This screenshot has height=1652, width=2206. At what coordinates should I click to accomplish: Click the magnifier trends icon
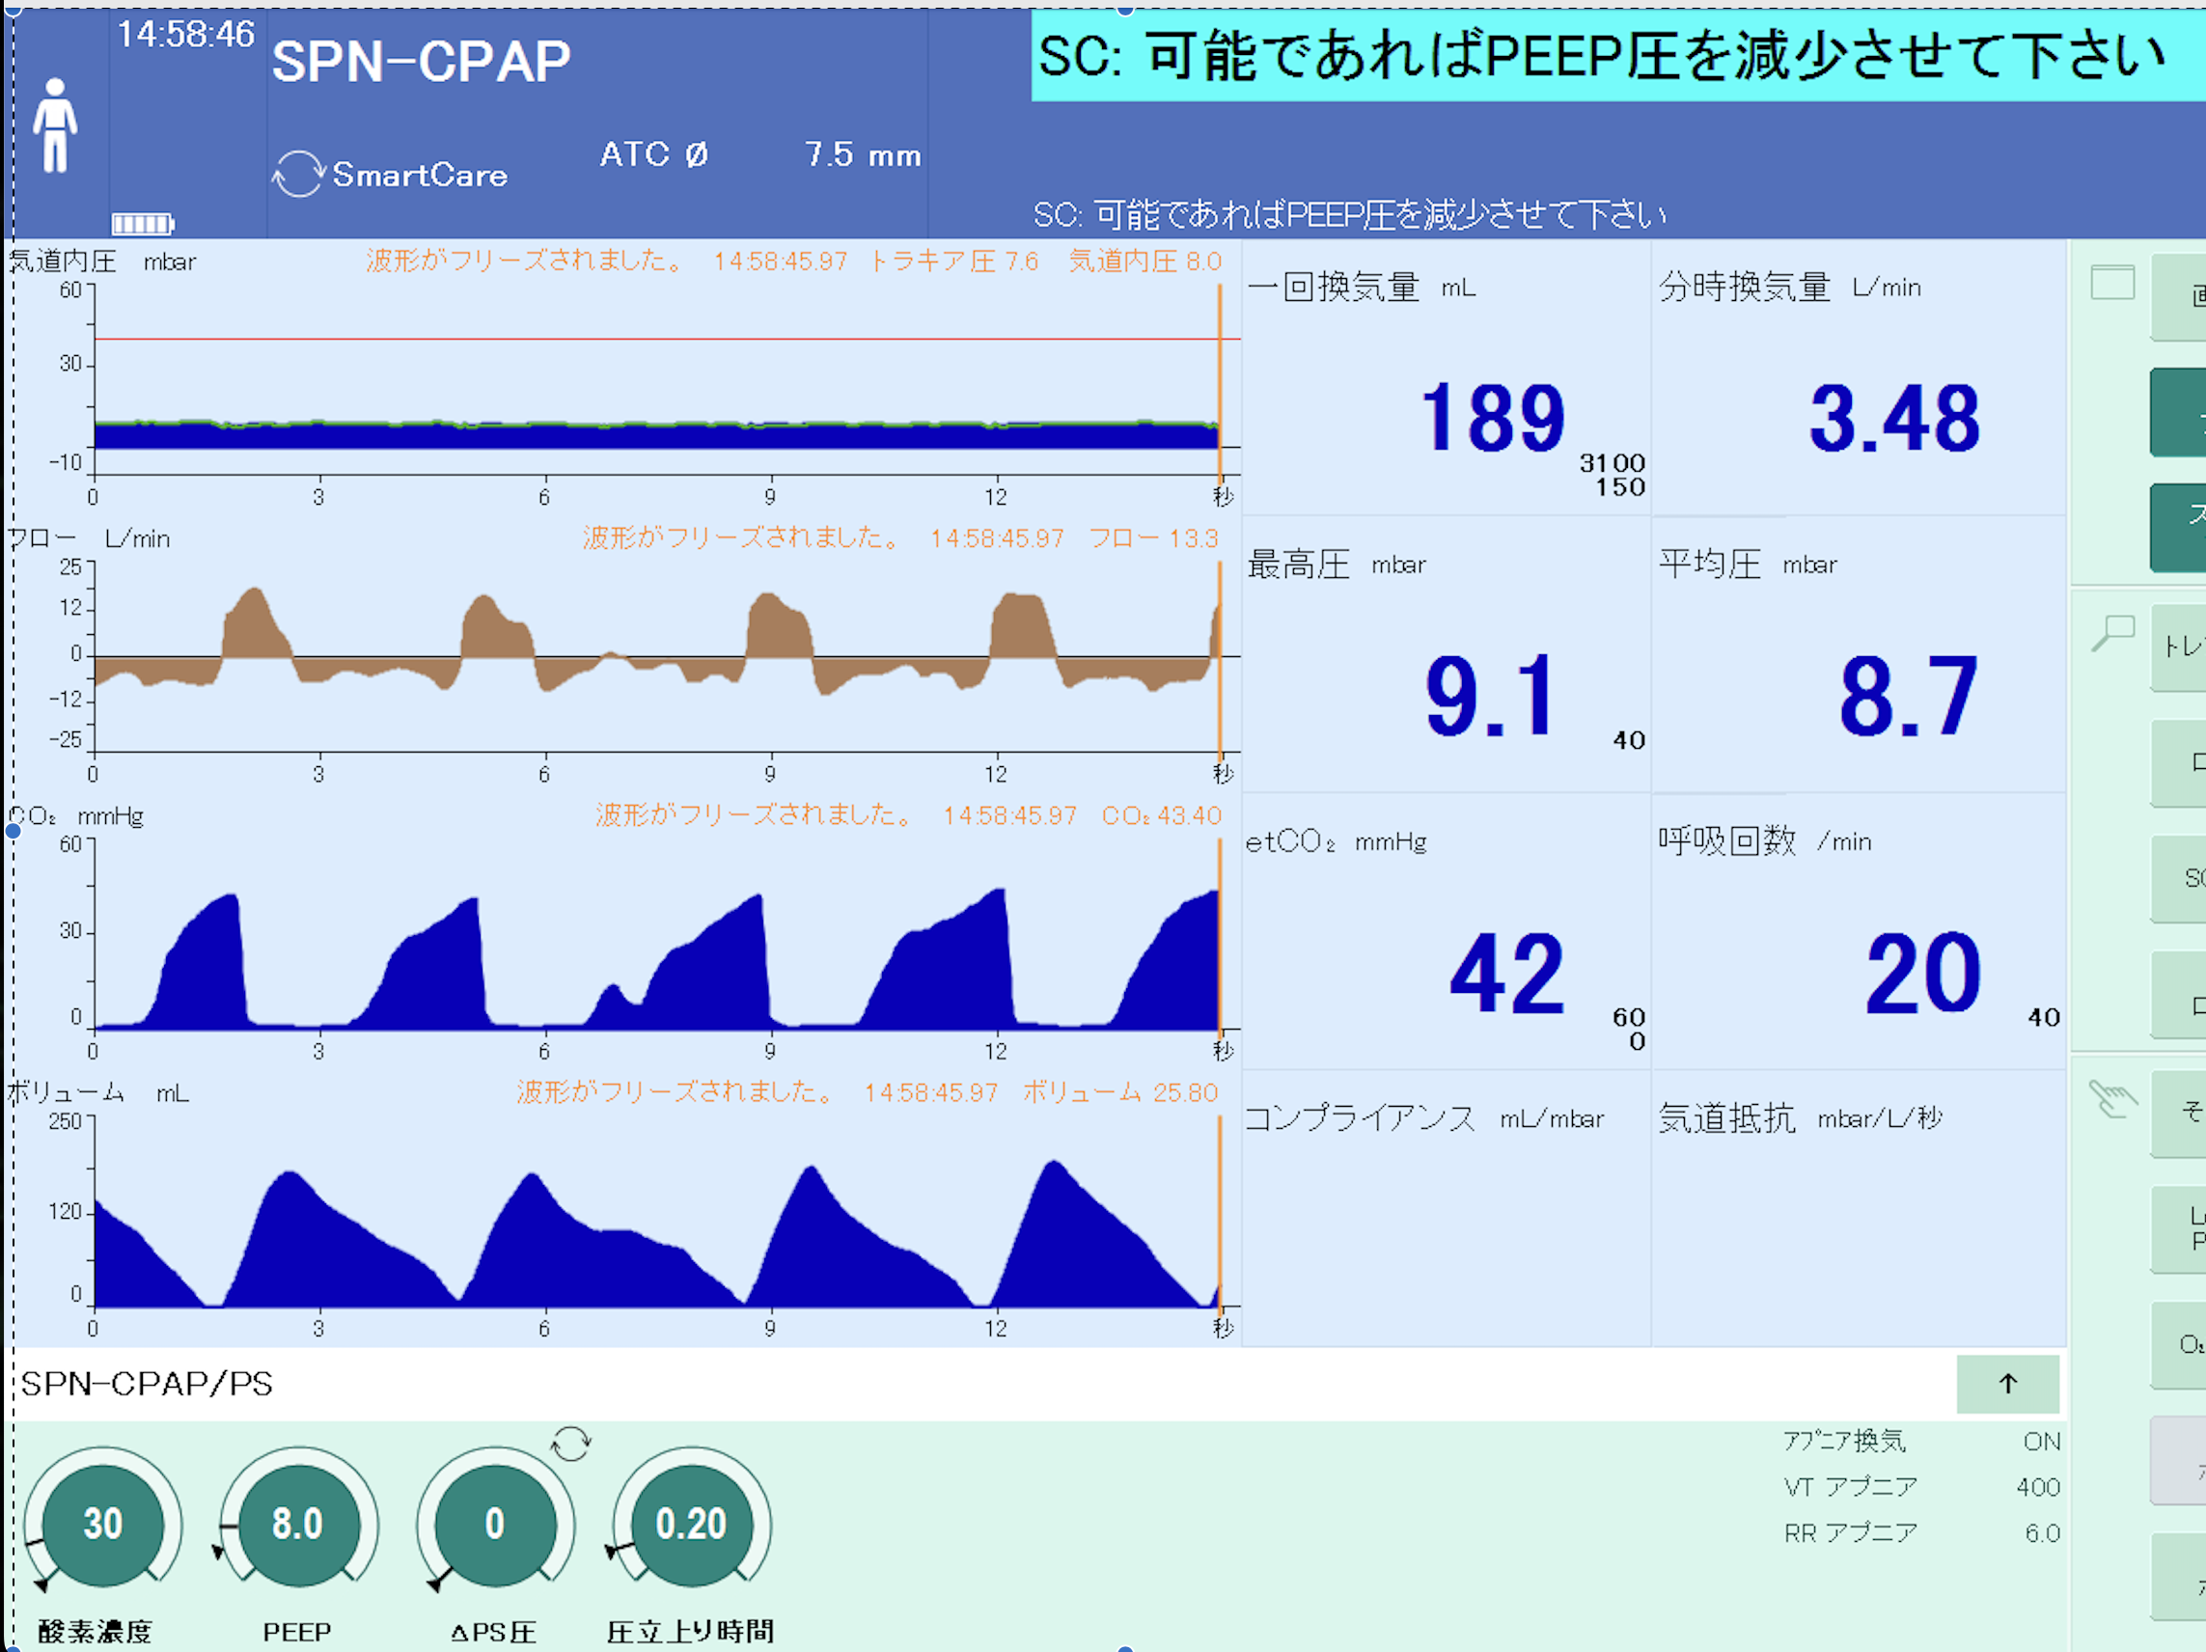(x=2112, y=634)
